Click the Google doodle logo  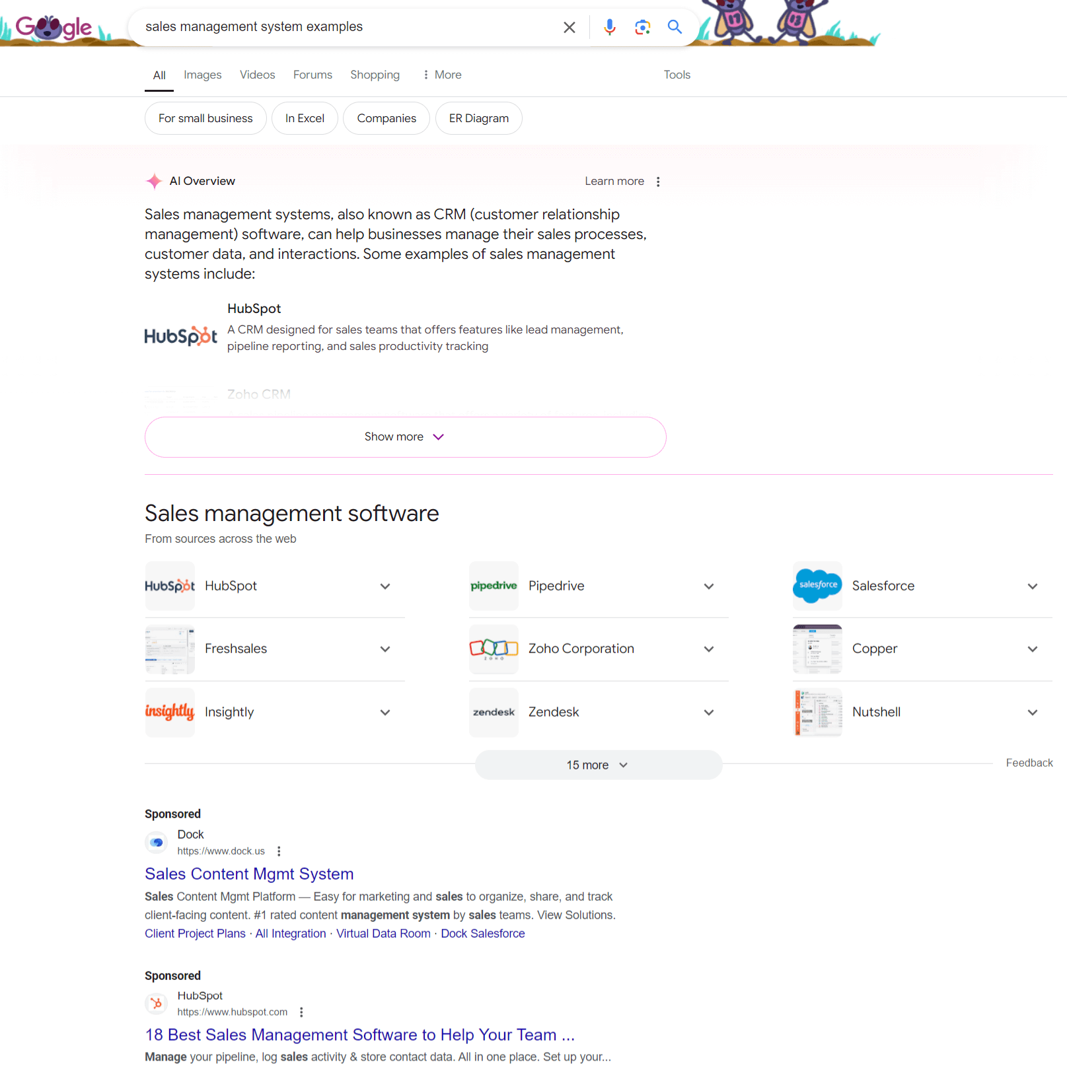pyautogui.click(x=54, y=27)
